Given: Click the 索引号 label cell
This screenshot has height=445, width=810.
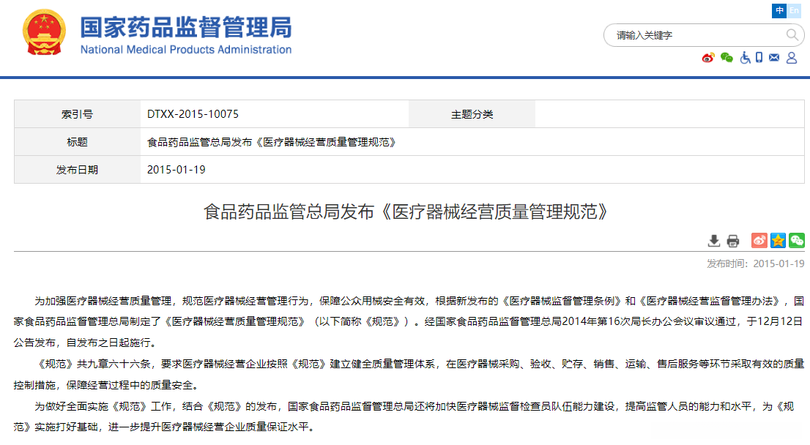Looking at the screenshot, I should pyautogui.click(x=78, y=114).
